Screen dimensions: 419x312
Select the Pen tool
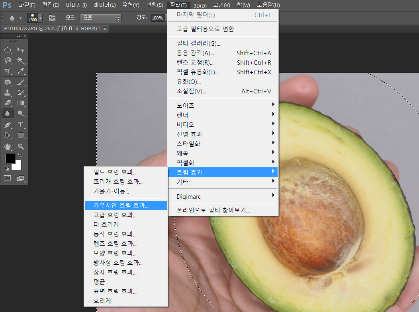pyautogui.click(x=8, y=125)
